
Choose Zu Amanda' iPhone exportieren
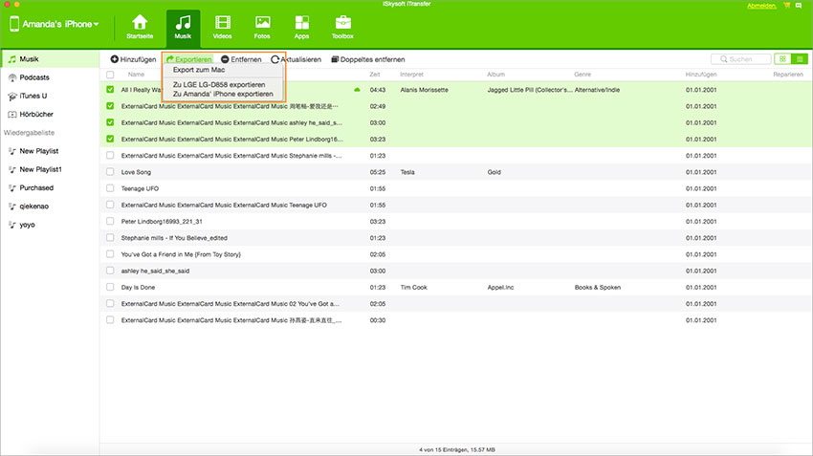[x=223, y=94]
